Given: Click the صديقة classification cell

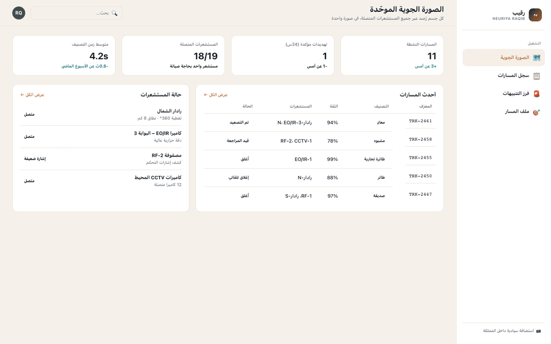Looking at the screenshot, I should pos(379,196).
